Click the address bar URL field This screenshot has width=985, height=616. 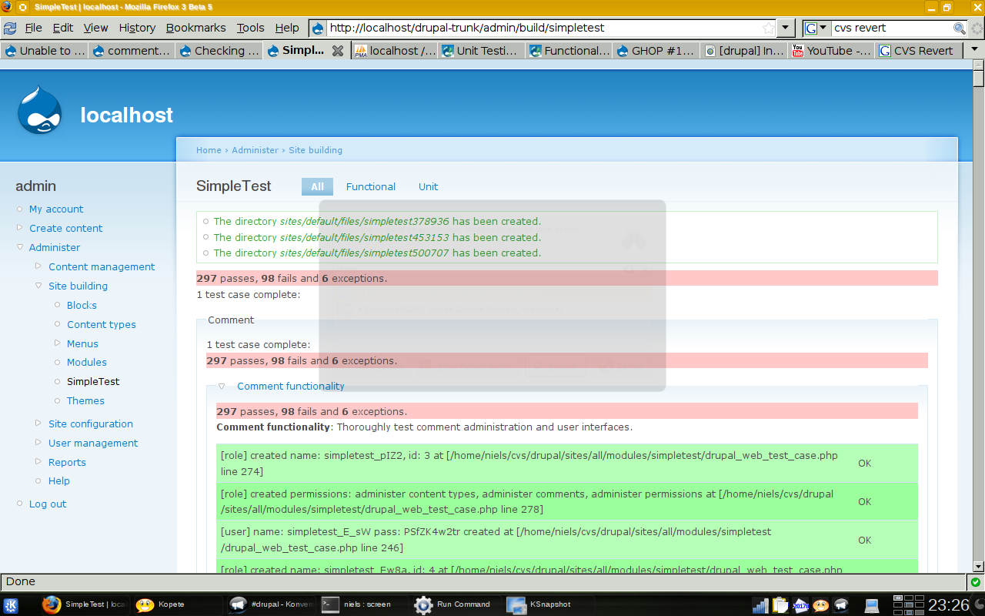click(x=543, y=28)
